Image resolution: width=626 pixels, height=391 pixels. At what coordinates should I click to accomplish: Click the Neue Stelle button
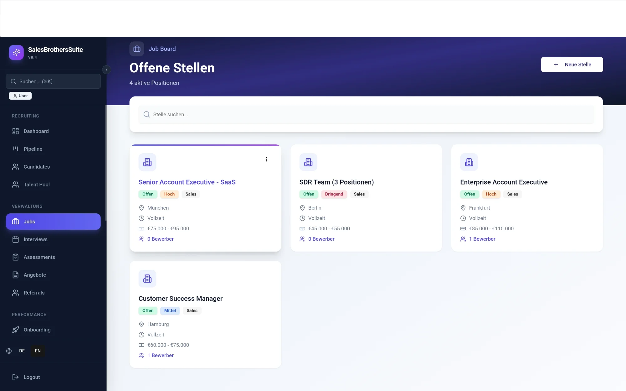(572, 65)
